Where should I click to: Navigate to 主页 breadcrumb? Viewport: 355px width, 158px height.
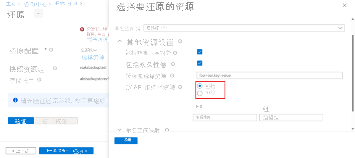coord(11,4)
